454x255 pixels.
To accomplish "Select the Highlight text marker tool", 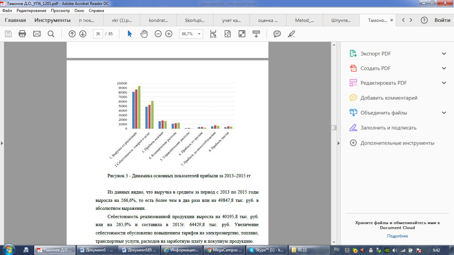I will click(x=291, y=34).
